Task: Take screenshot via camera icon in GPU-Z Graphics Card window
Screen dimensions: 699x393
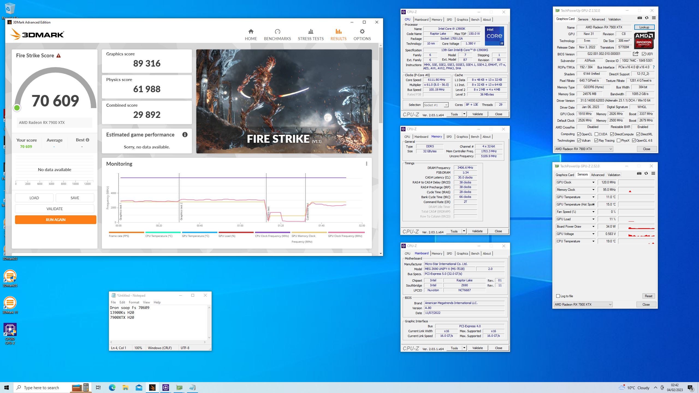Action: tap(639, 18)
